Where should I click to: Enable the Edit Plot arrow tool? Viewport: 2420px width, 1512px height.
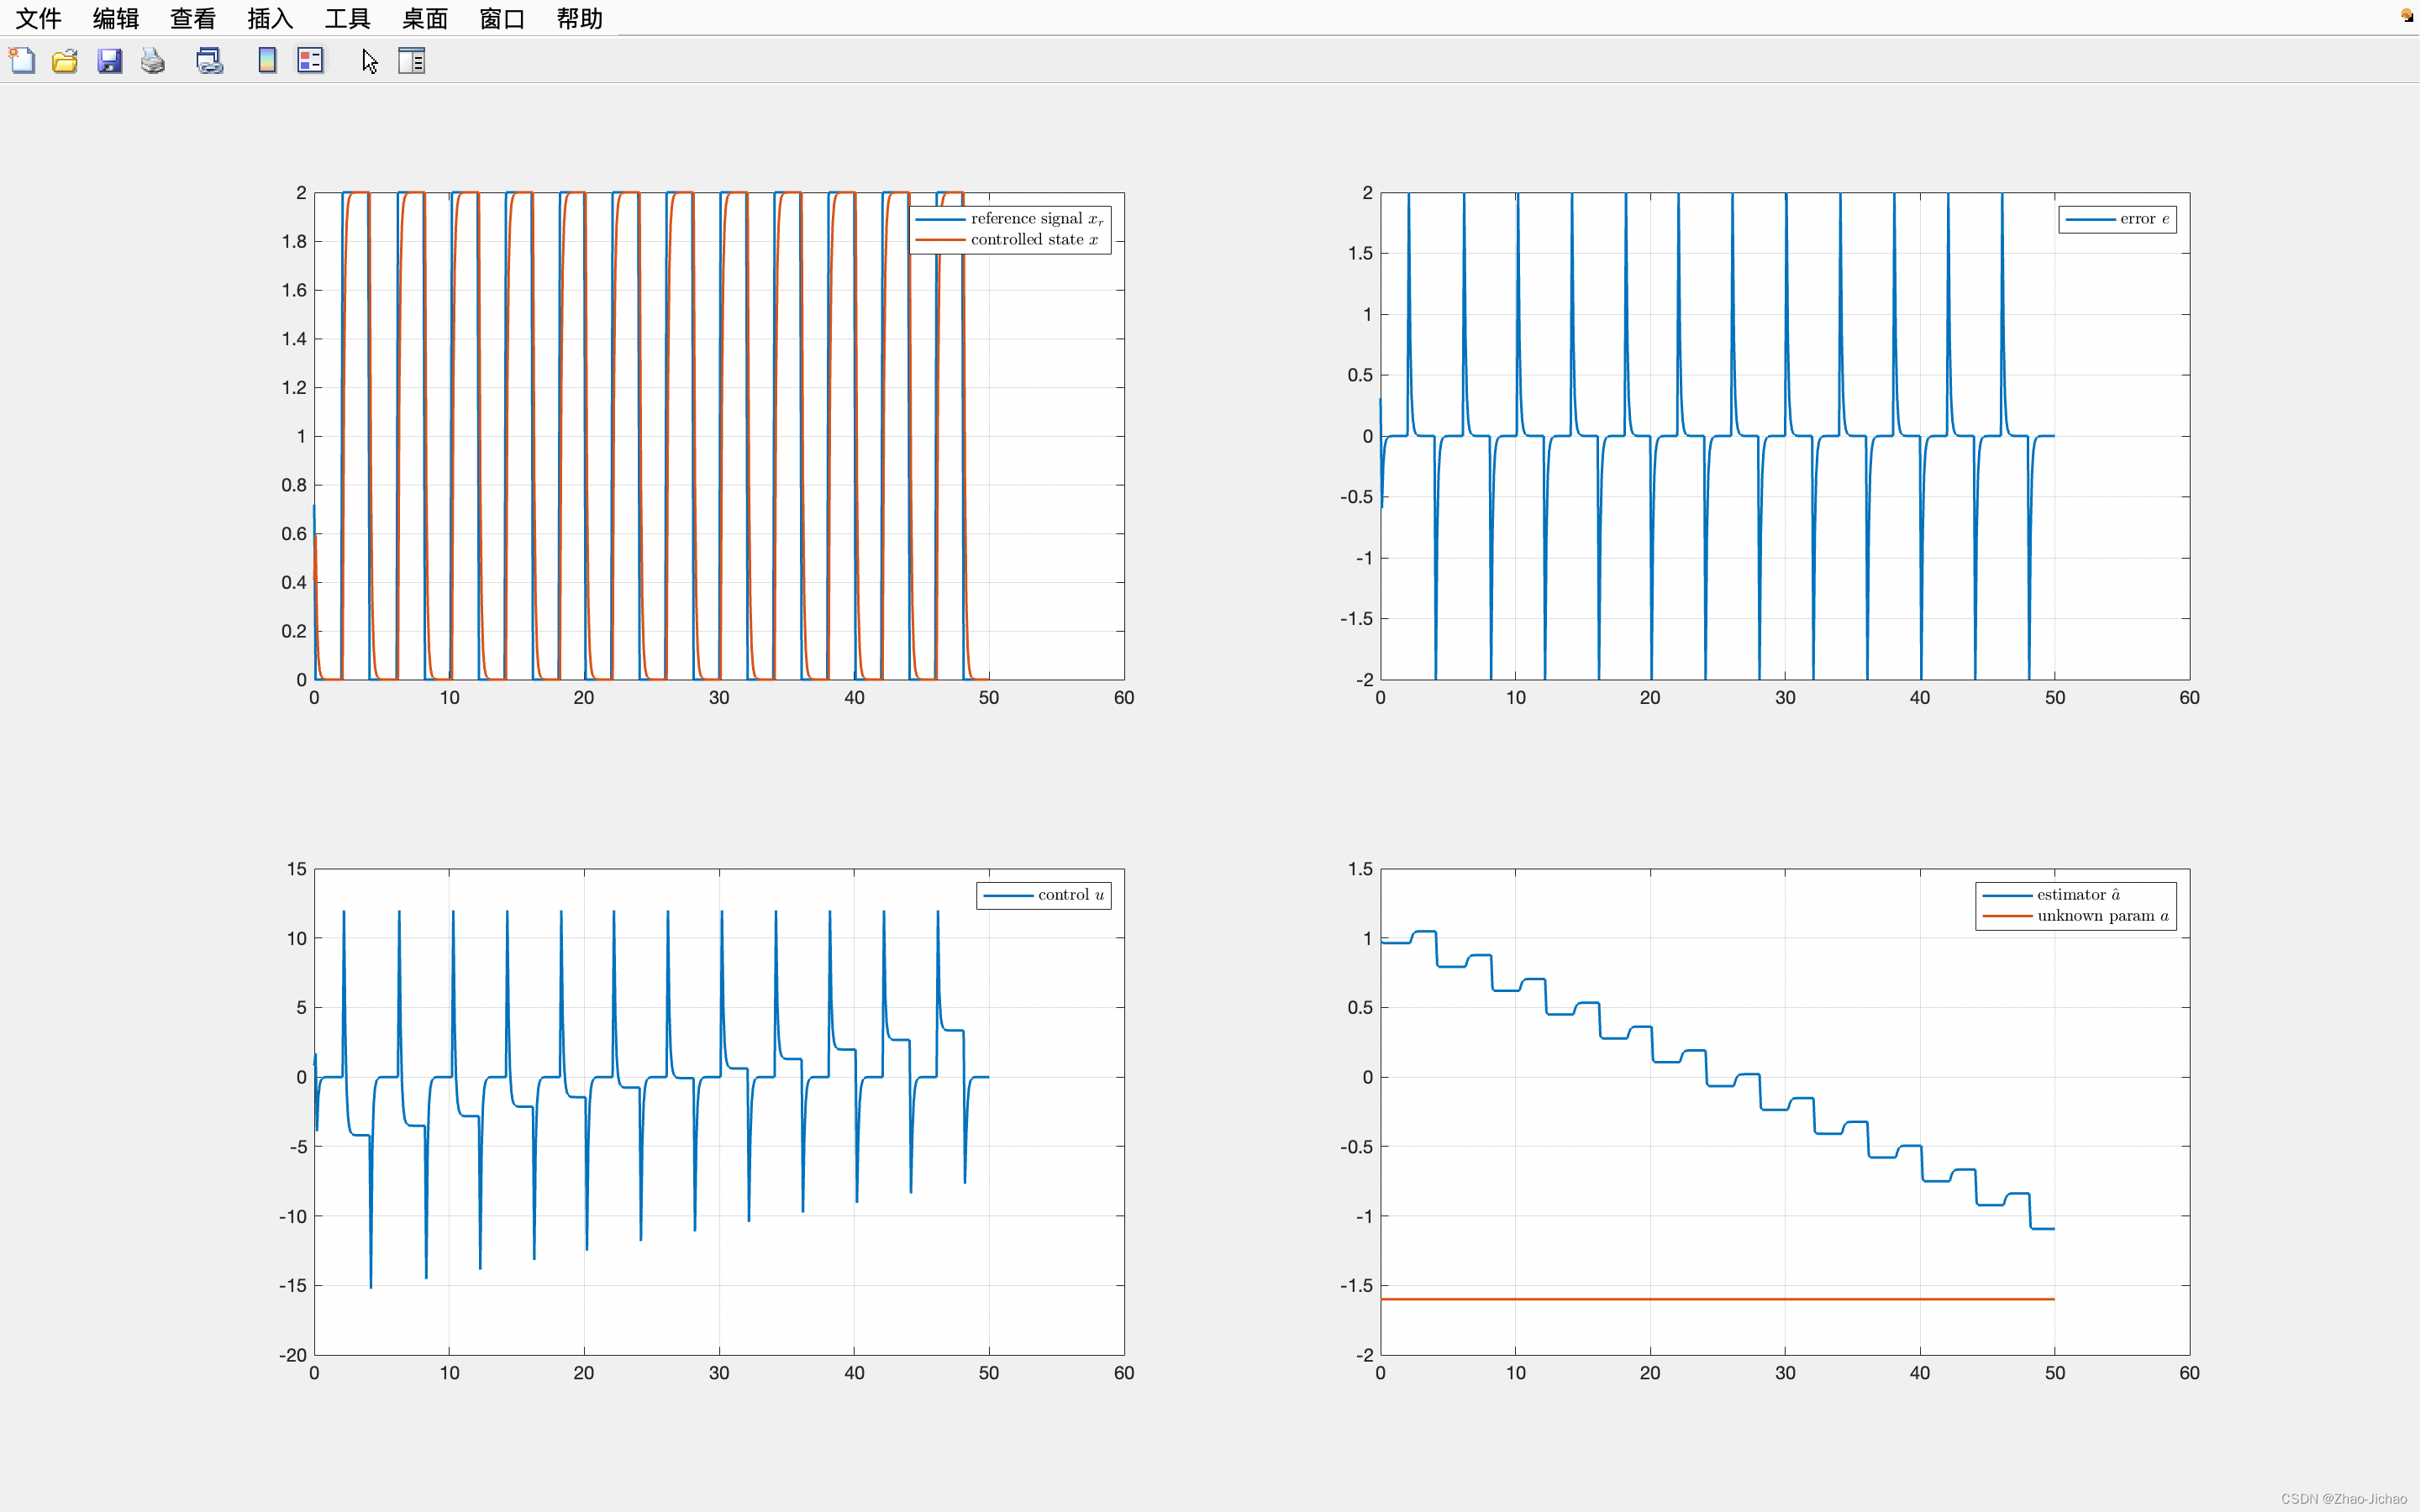point(369,61)
